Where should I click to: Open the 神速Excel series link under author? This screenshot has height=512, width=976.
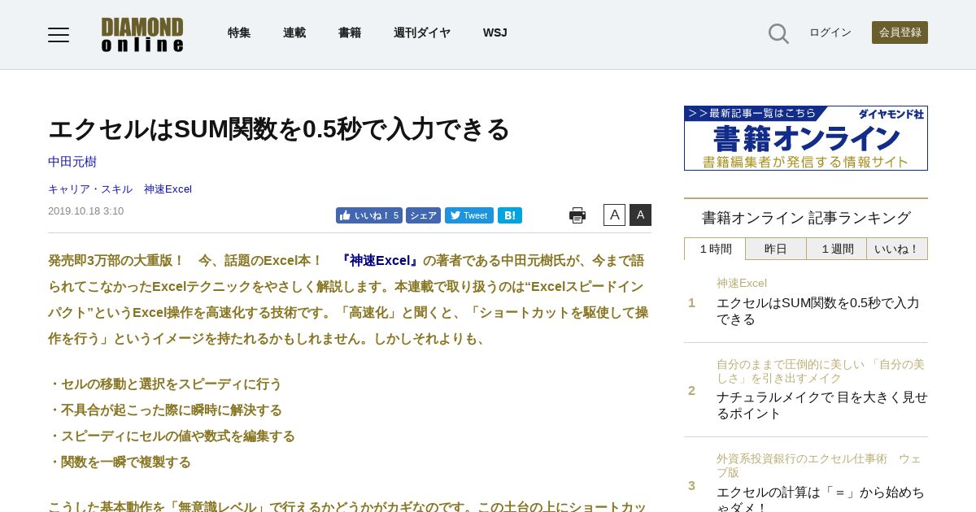[168, 189]
